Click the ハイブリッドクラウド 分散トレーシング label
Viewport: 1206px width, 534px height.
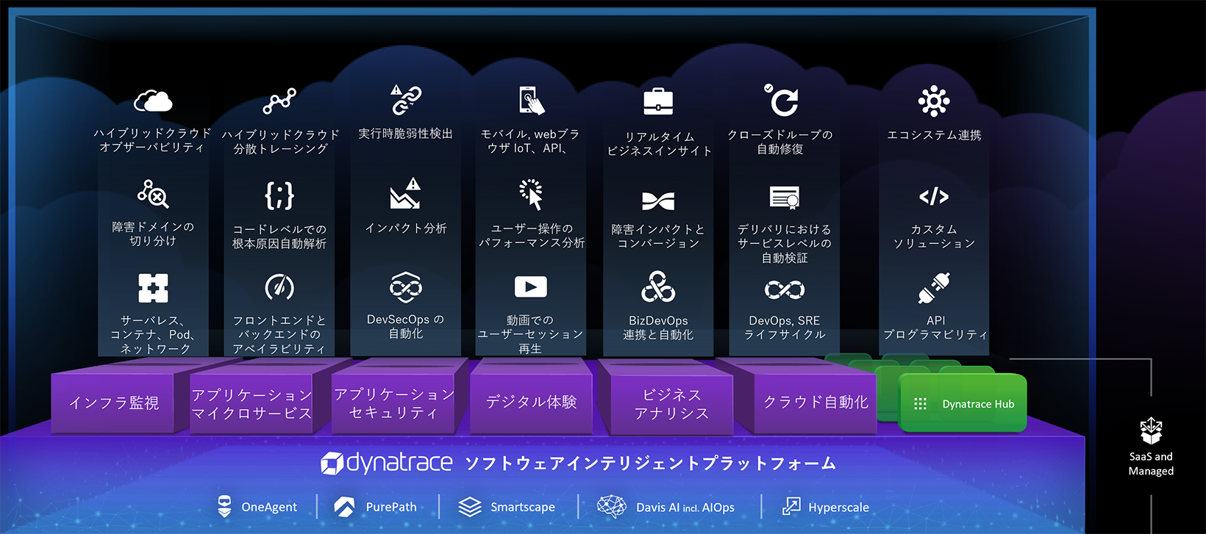280,142
